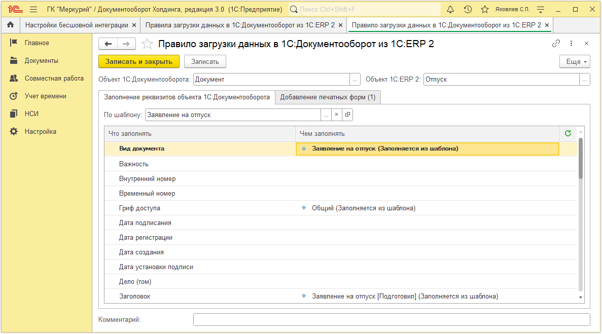Close the active 'Правило загрузки данных' tab

pos(547,25)
